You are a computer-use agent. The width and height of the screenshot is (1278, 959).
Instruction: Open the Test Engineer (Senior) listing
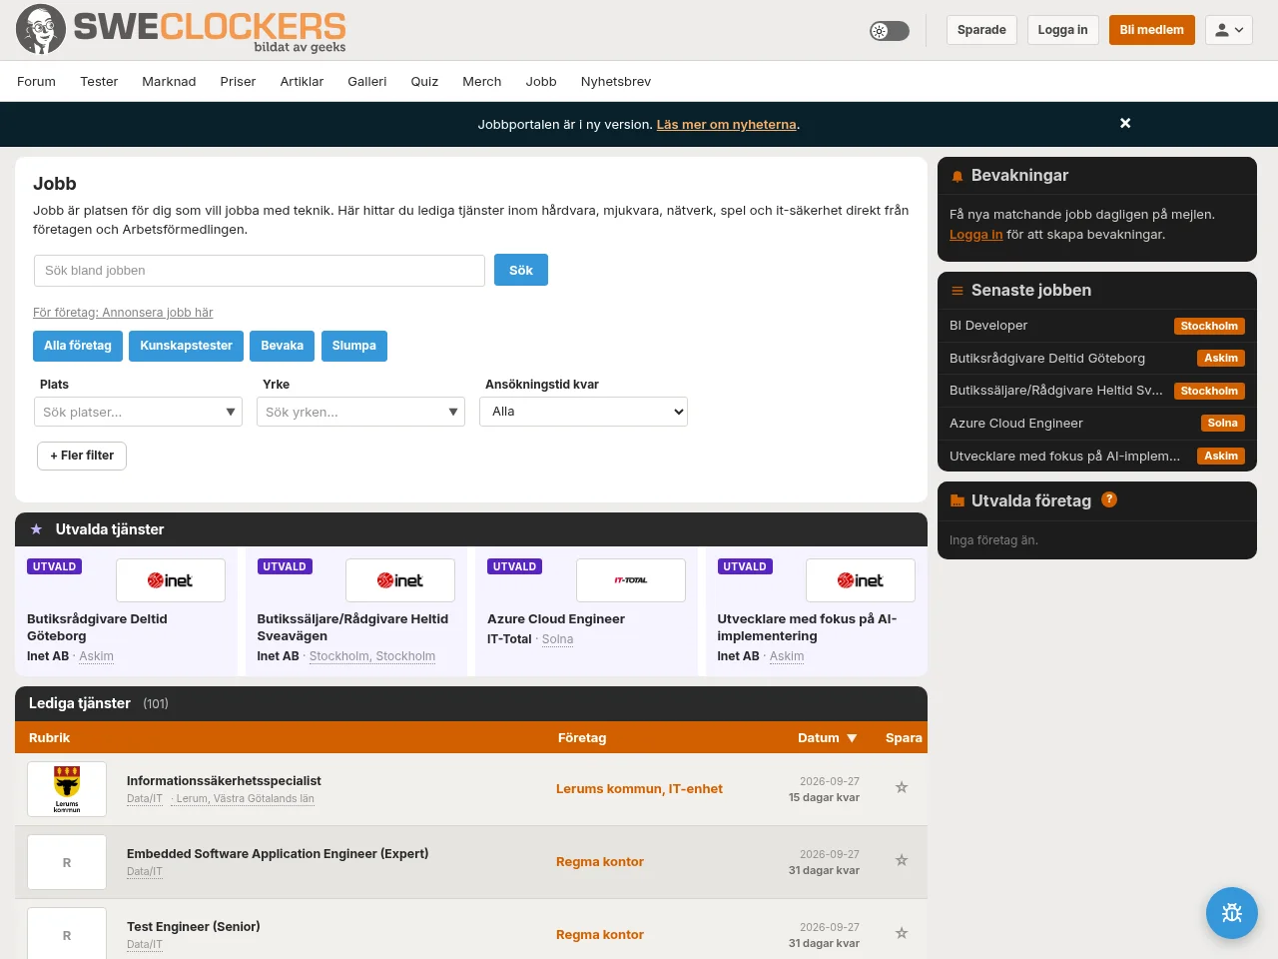pos(194,927)
